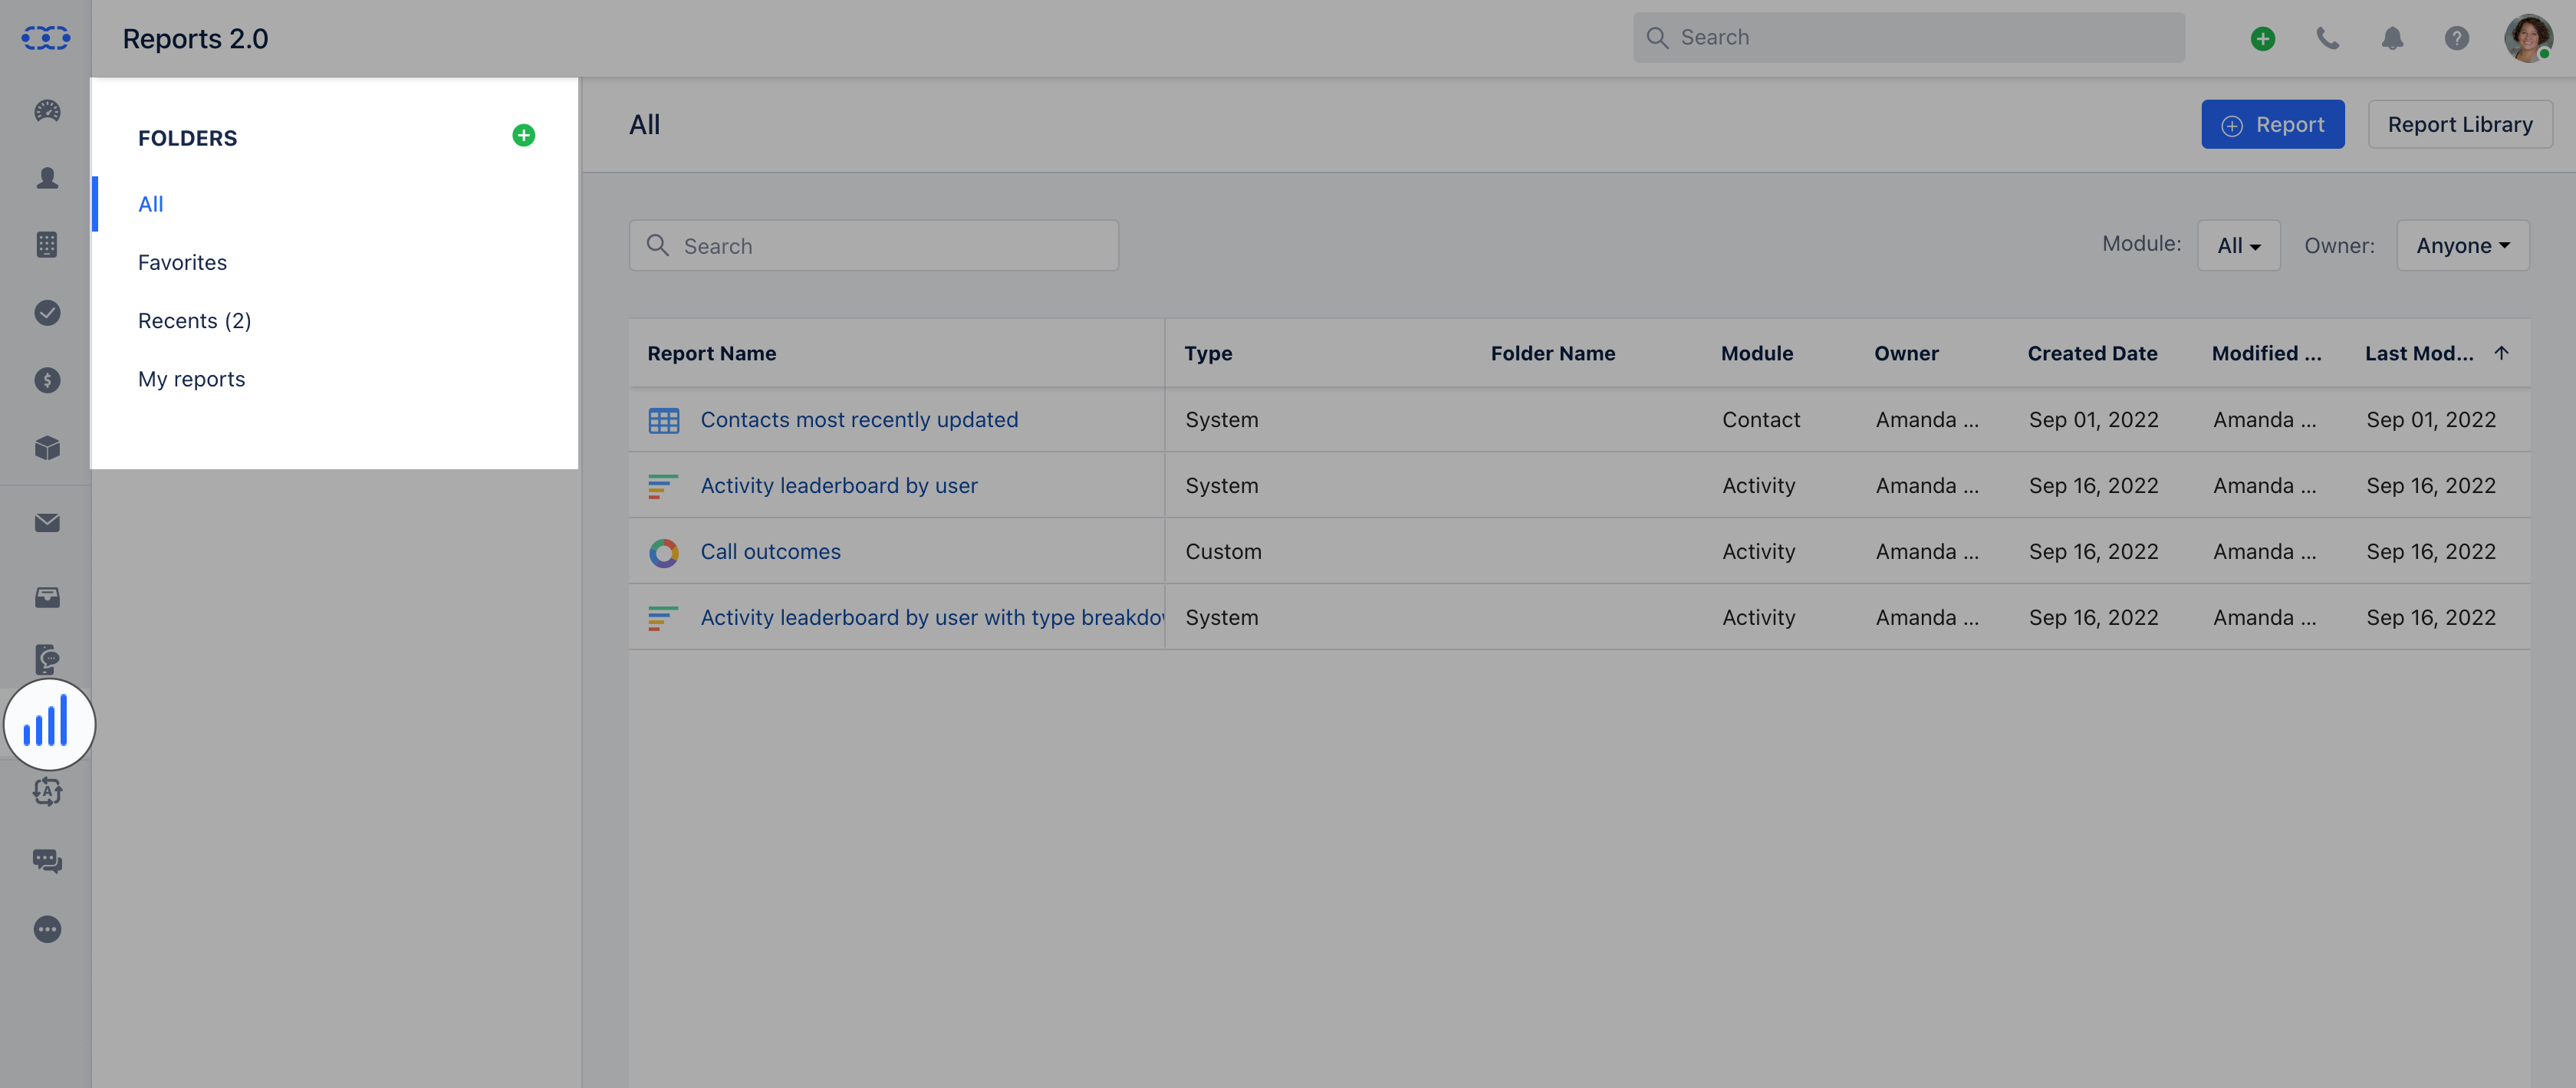2576x1088 pixels.
Task: Open Activity leaderboard by user with type breakdown
Action: pyautogui.click(x=931, y=618)
